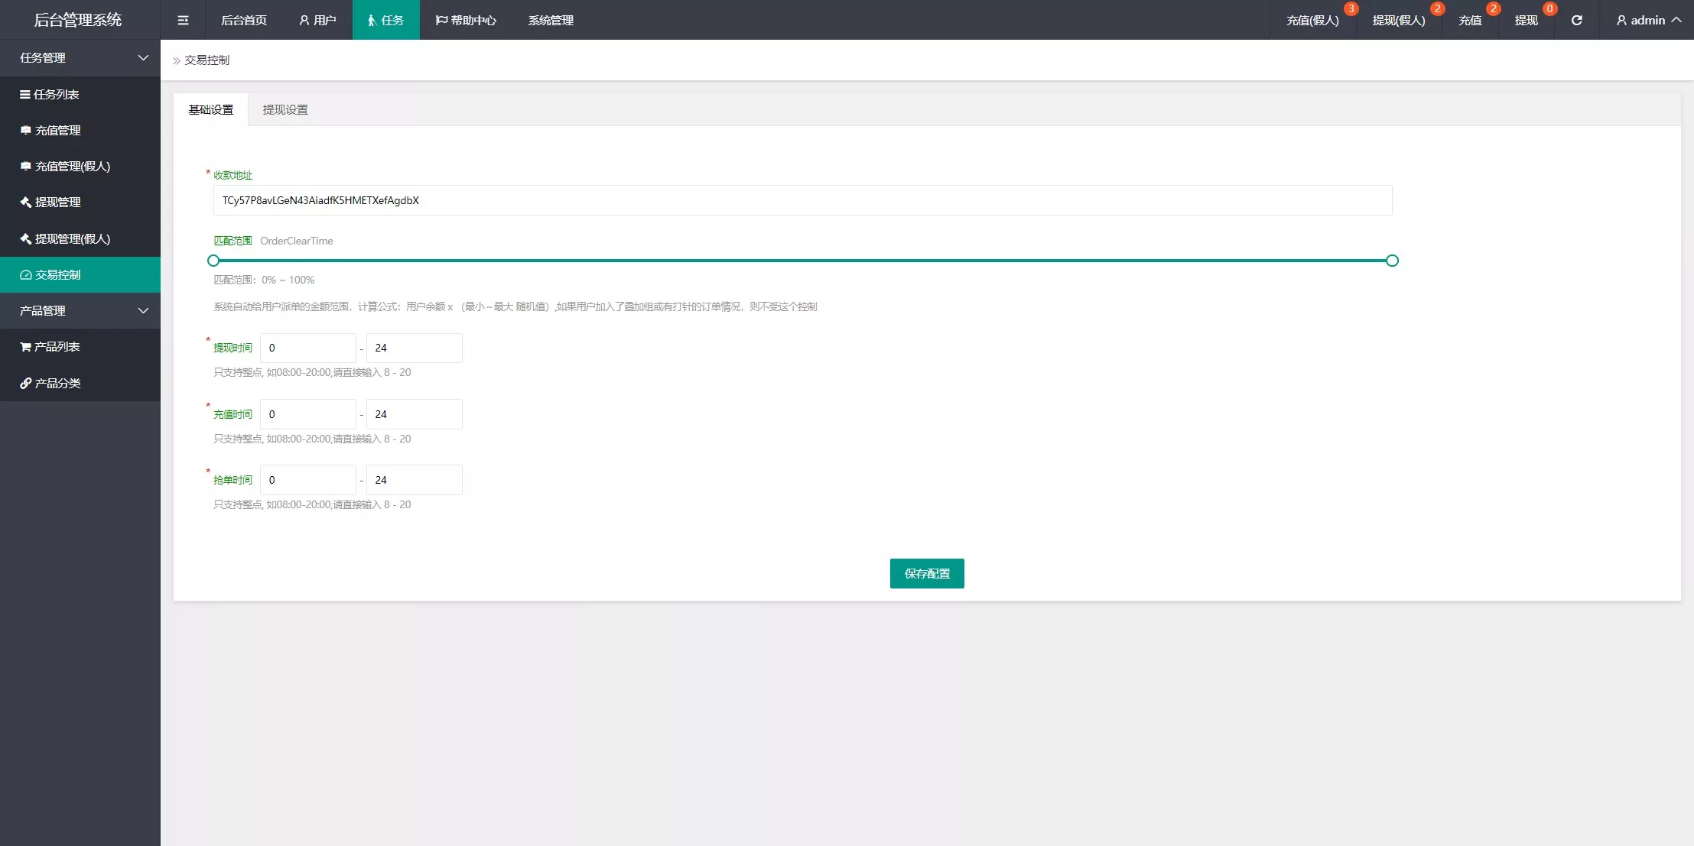Open 提现 notification with badge 0
1694x846 pixels.
pos(1526,20)
